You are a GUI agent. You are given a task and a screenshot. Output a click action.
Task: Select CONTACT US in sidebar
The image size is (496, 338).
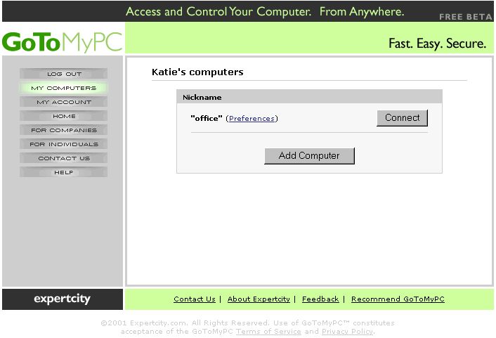tap(64, 158)
